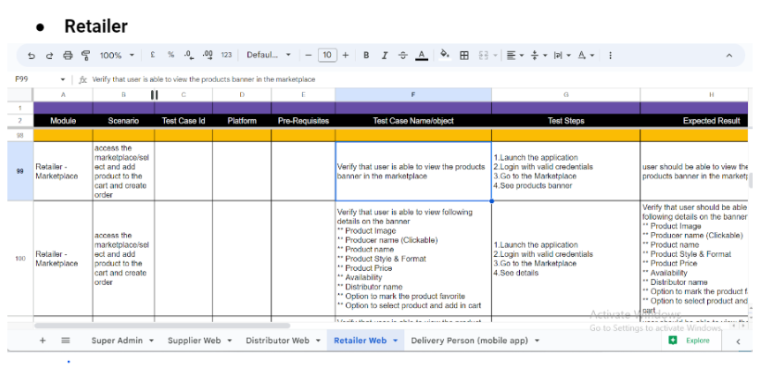Expand the horizontal align dropdown
Screen dimensions: 761x368
tap(514, 55)
